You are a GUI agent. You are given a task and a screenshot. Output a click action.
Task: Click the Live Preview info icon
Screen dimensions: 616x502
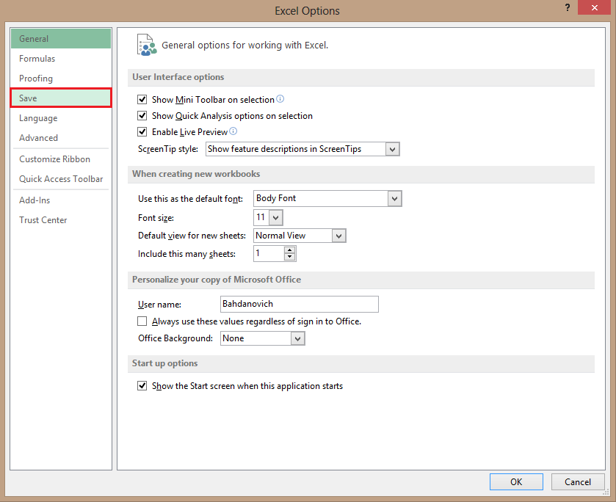(233, 131)
